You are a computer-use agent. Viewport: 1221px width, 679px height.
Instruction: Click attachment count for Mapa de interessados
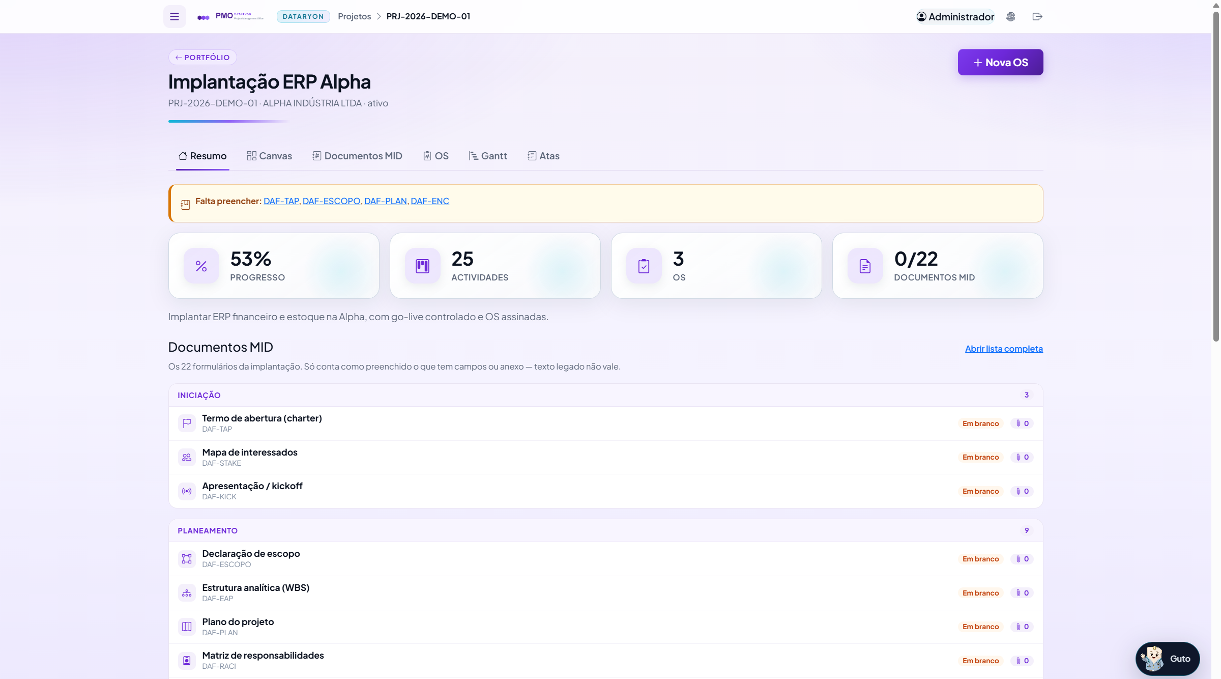(x=1022, y=457)
